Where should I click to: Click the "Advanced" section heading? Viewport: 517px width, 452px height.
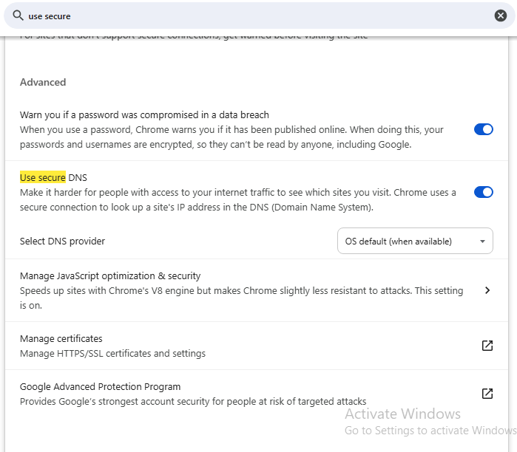pos(43,82)
